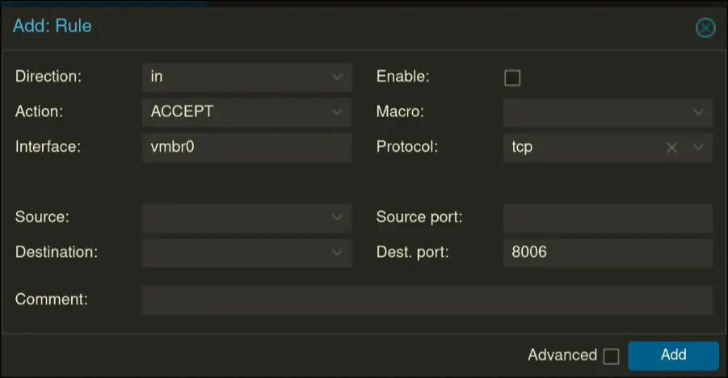Image resolution: width=728 pixels, height=378 pixels.
Task: Click the Dest. port field showing 8006
Action: (608, 253)
